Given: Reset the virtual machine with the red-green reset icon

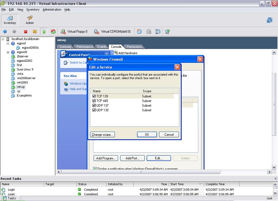Looking at the screenshot, I should pyautogui.click(x=53, y=32).
